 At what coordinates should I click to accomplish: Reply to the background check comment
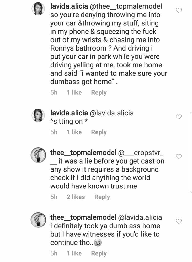102,197
